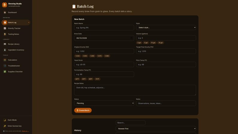Focus the Batch Name field
This screenshot has height=134, width=238.
pyautogui.click(x=104, y=28)
